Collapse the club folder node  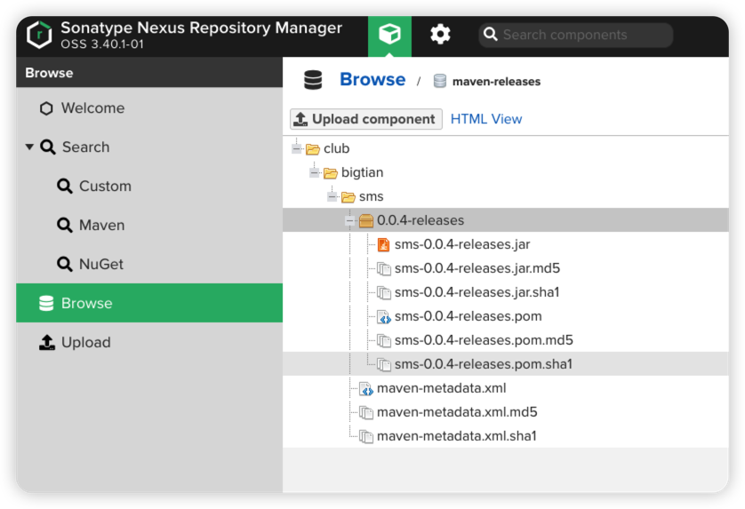pyautogui.click(x=296, y=148)
